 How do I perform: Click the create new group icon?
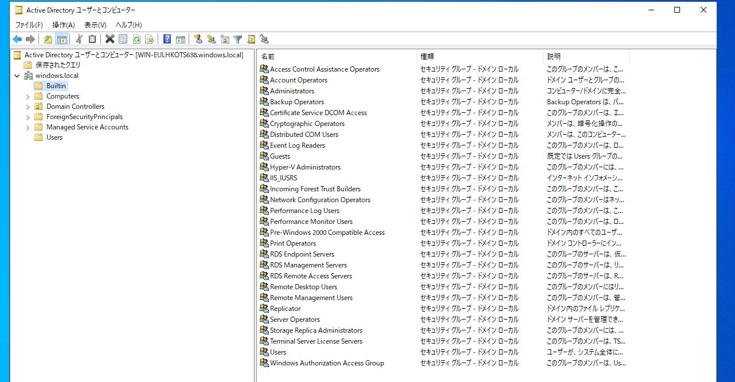pos(211,39)
